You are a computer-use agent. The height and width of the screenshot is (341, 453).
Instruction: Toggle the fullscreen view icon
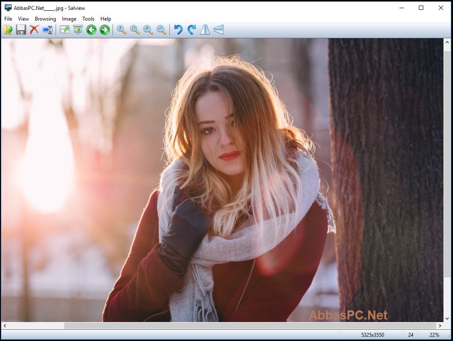point(65,30)
